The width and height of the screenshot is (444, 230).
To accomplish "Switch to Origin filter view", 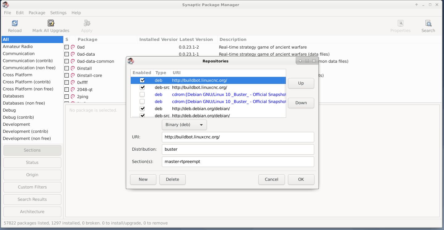I will tap(32, 175).
